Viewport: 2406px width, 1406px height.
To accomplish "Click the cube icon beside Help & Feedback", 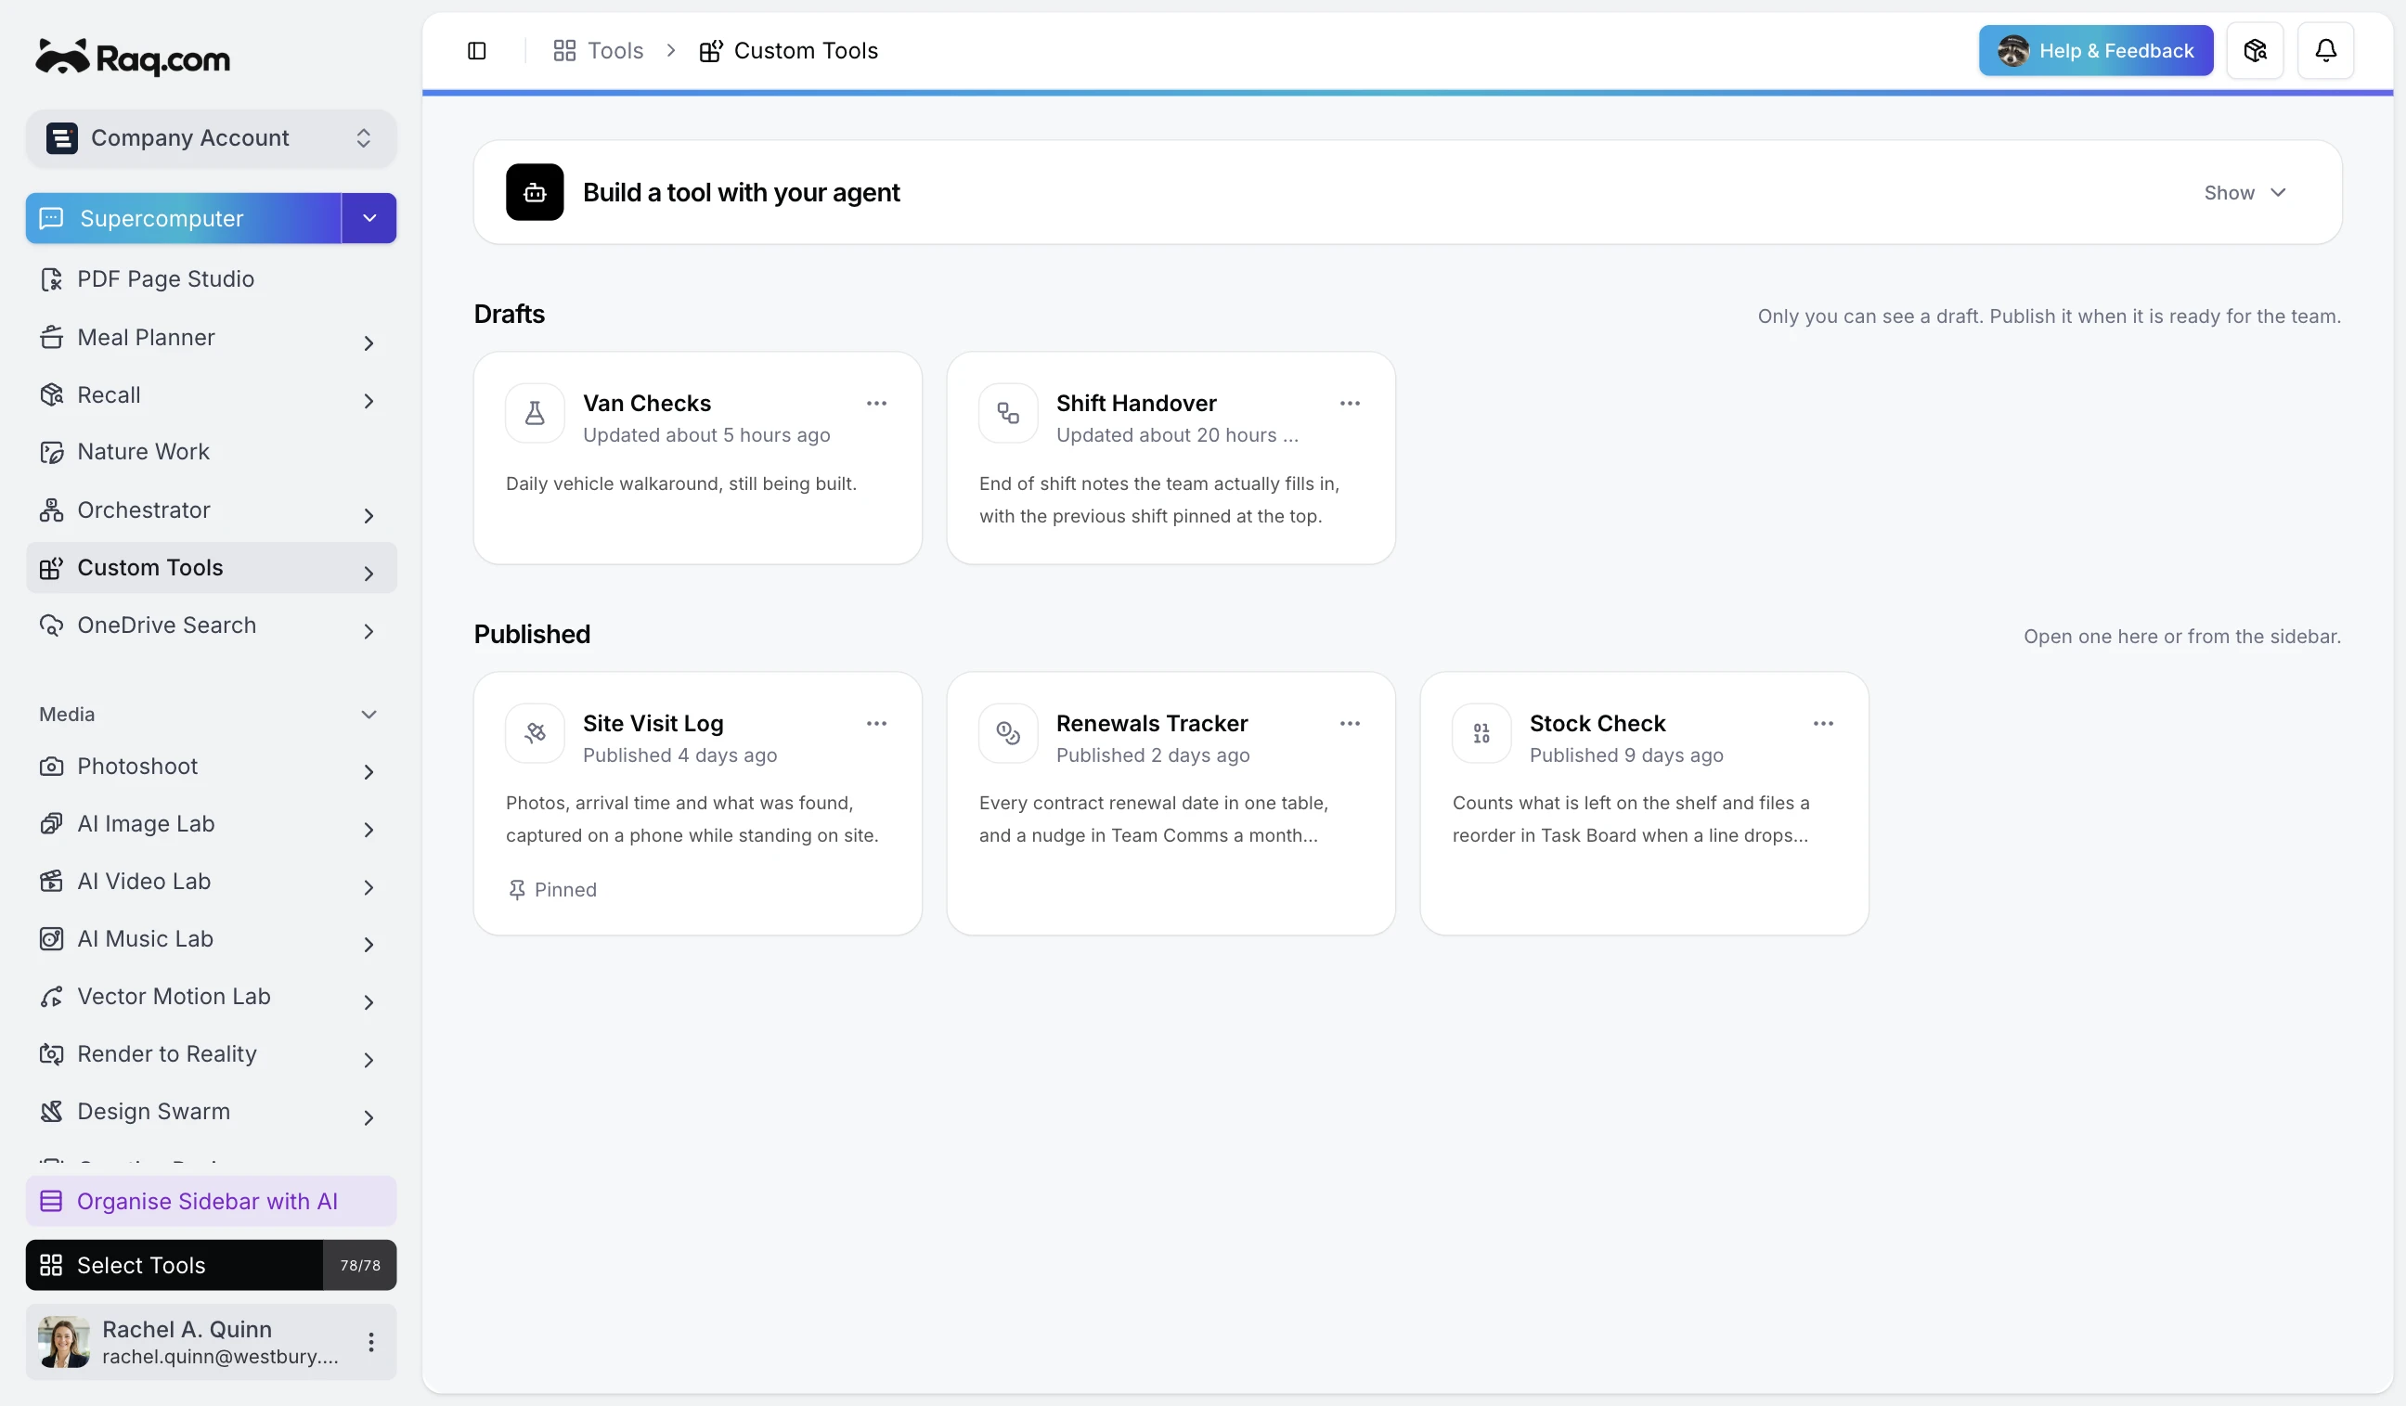I will click(x=2254, y=51).
